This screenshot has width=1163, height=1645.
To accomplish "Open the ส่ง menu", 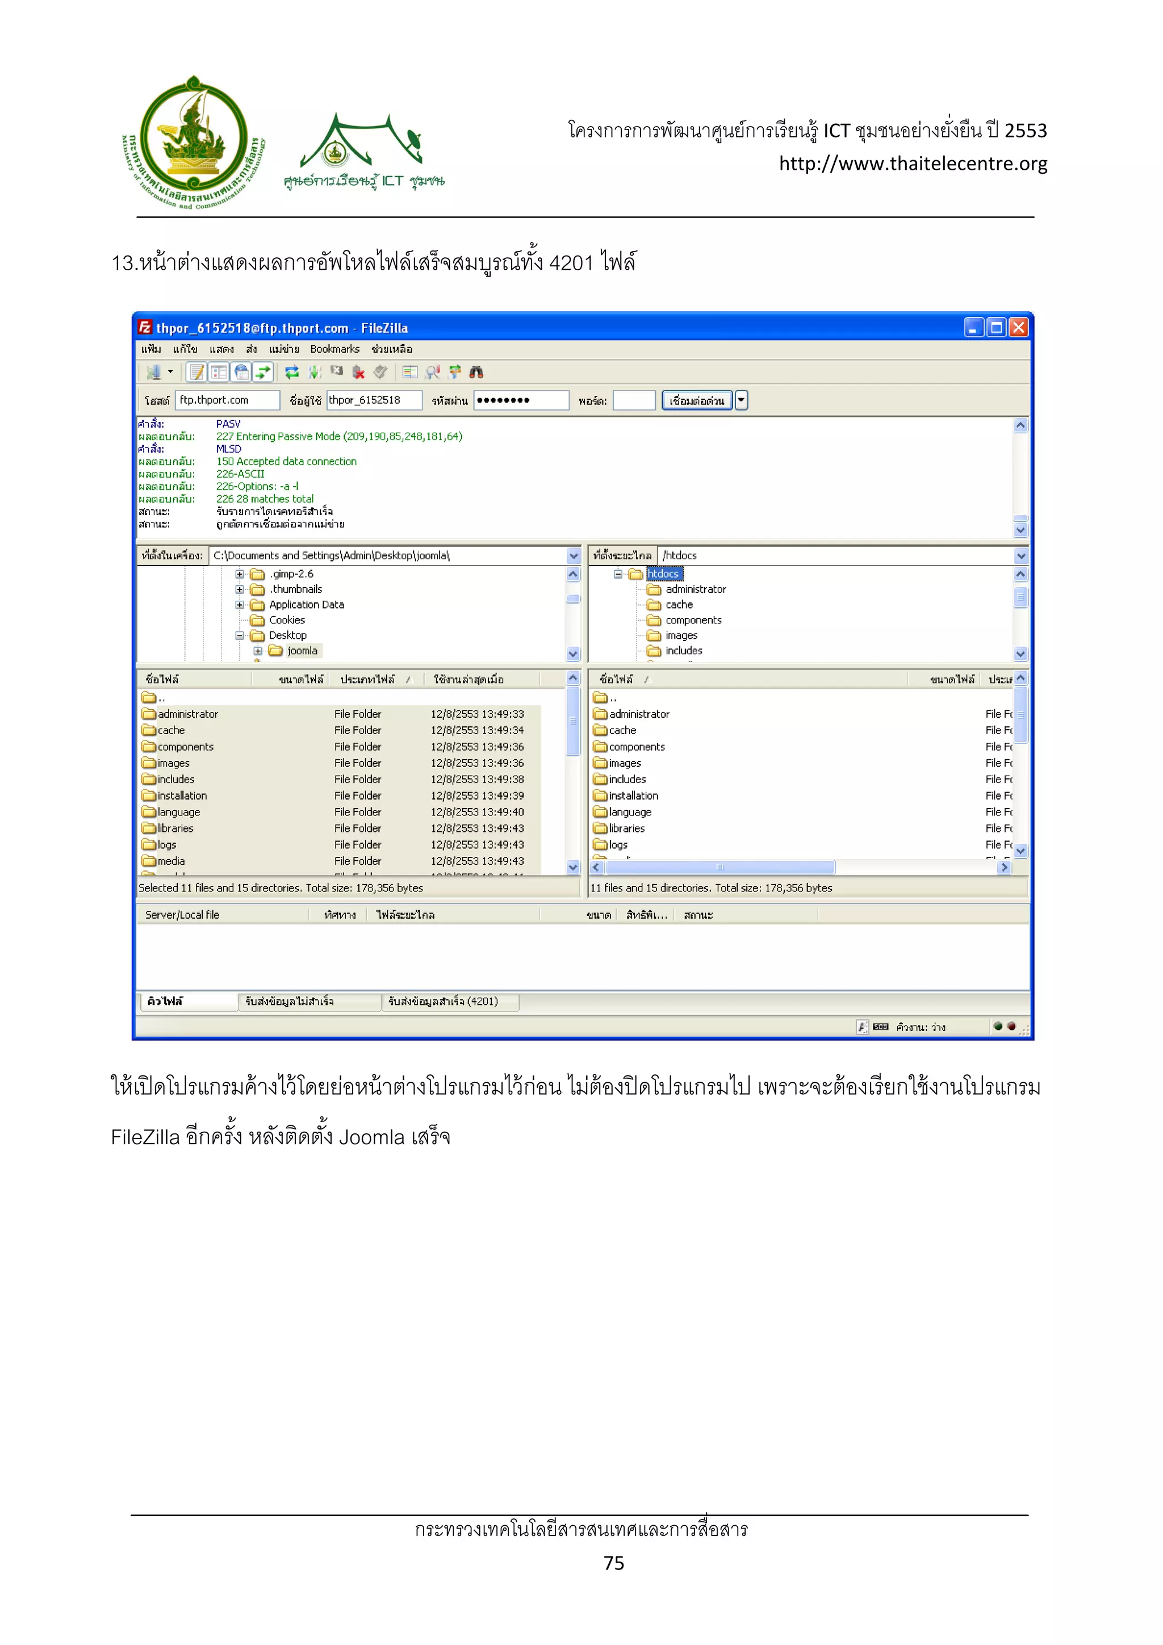I will coord(251,349).
